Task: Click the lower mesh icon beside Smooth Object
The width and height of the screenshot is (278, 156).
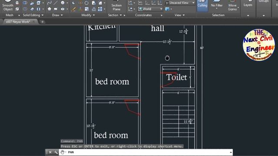Action: [17, 9]
